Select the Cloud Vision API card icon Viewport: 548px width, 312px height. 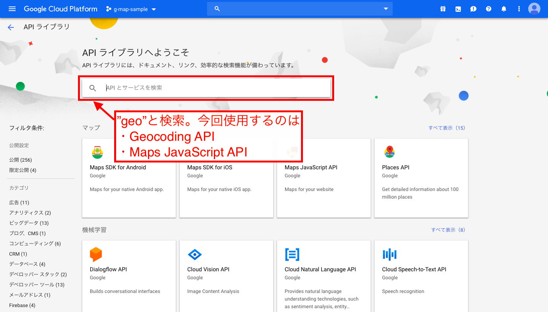click(195, 255)
